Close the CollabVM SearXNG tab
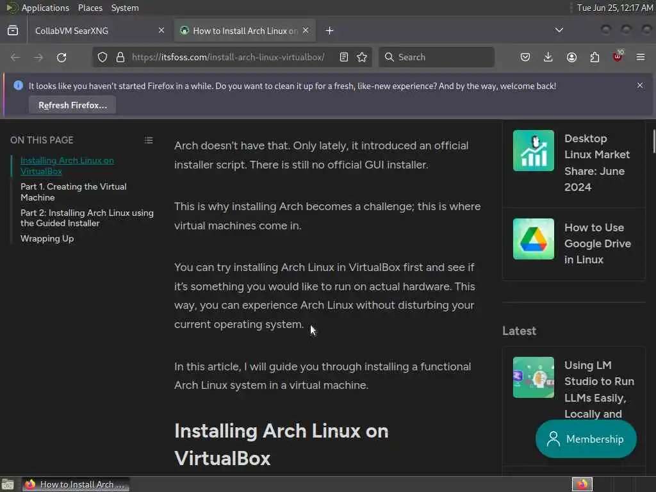 pos(161,31)
